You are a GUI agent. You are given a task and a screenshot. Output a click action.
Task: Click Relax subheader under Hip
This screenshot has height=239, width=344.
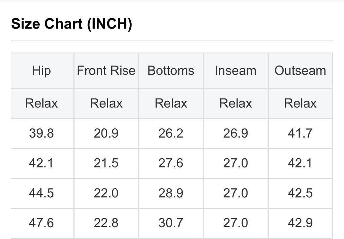42,103
